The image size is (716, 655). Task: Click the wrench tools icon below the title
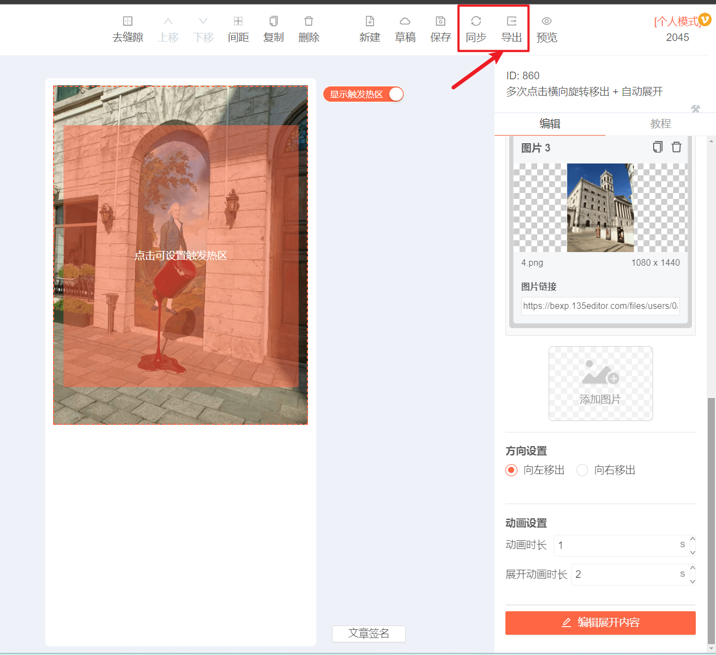[x=695, y=109]
